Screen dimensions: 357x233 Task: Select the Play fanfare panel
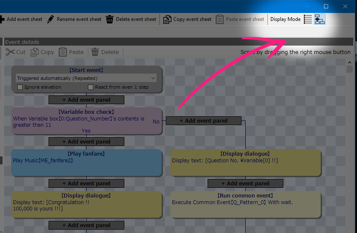[87, 163]
